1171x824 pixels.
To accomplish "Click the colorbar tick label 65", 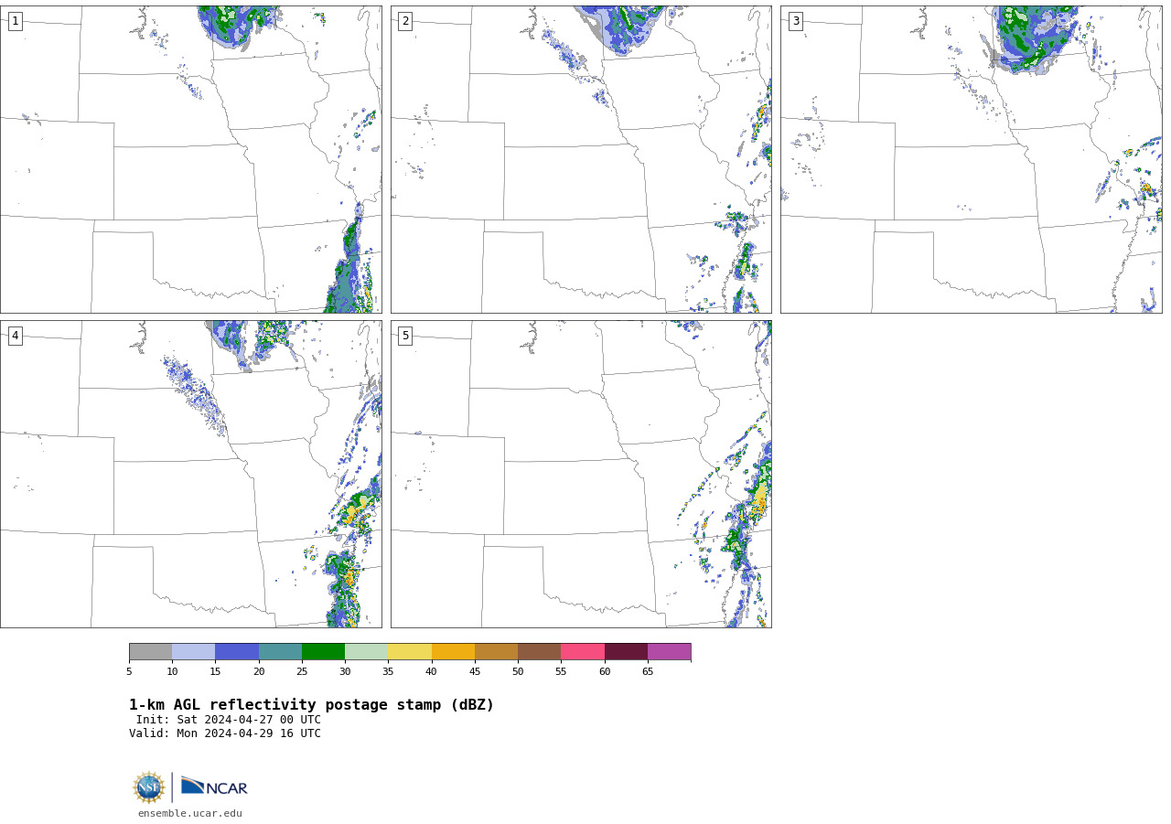I will [x=648, y=672].
